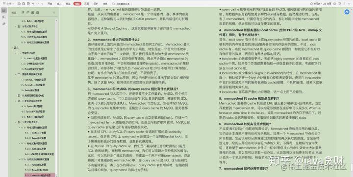Click the search text input field
The width and height of the screenshot is (353, 177).
tap(122, 4)
